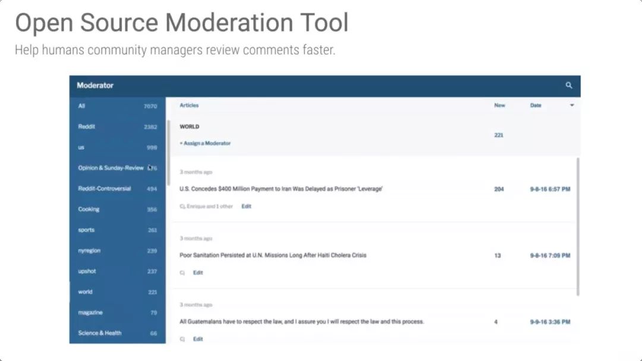
Task: Click new count 204
Action: [499, 189]
